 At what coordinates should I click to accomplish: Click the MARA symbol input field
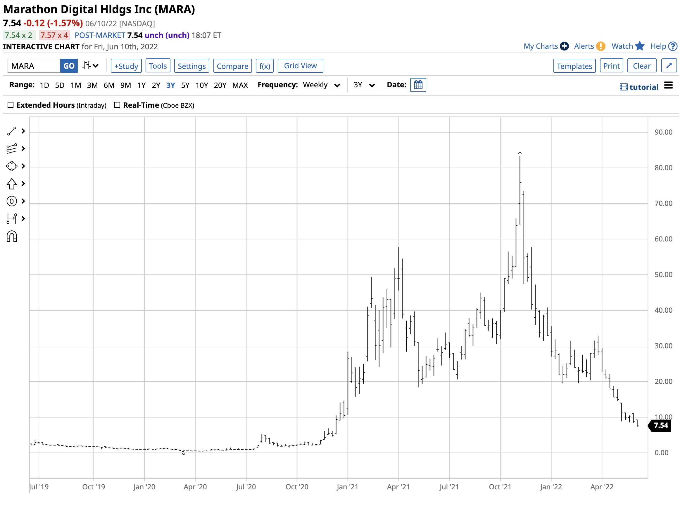[34, 66]
